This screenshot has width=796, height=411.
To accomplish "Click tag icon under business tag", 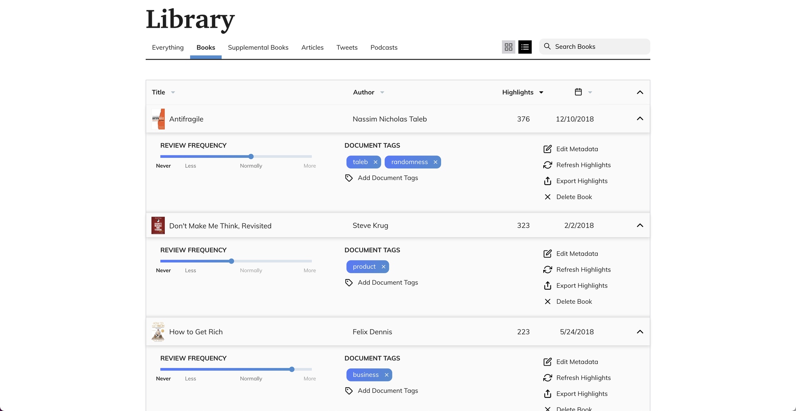I will pos(349,391).
